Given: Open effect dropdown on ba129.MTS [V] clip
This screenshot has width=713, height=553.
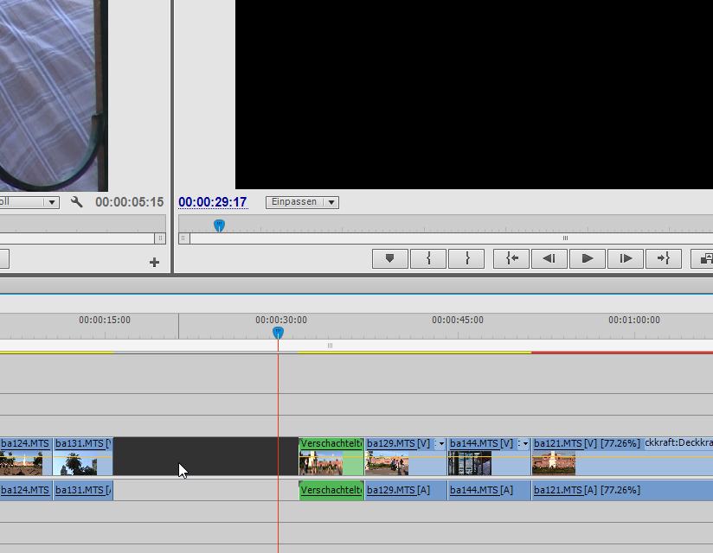Looking at the screenshot, I should (440, 443).
